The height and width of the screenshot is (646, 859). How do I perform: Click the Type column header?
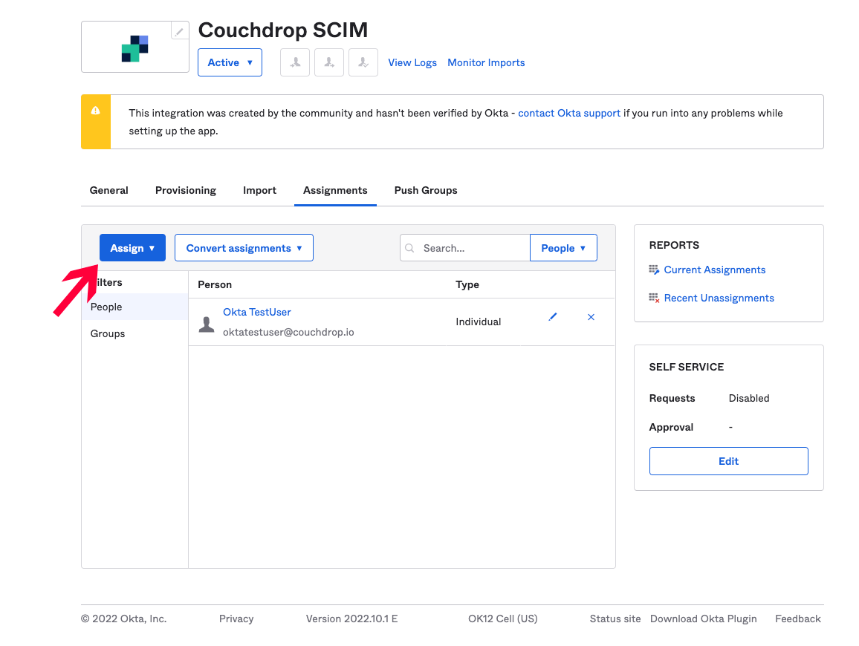467,284
